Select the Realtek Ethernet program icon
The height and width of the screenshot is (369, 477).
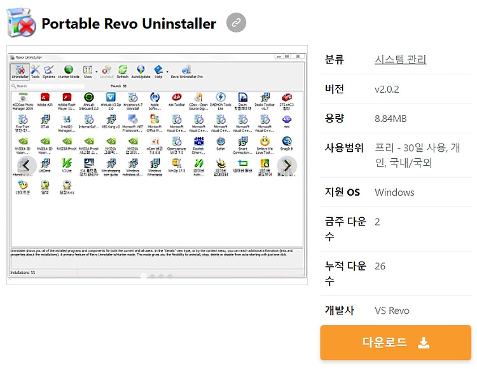click(x=198, y=145)
